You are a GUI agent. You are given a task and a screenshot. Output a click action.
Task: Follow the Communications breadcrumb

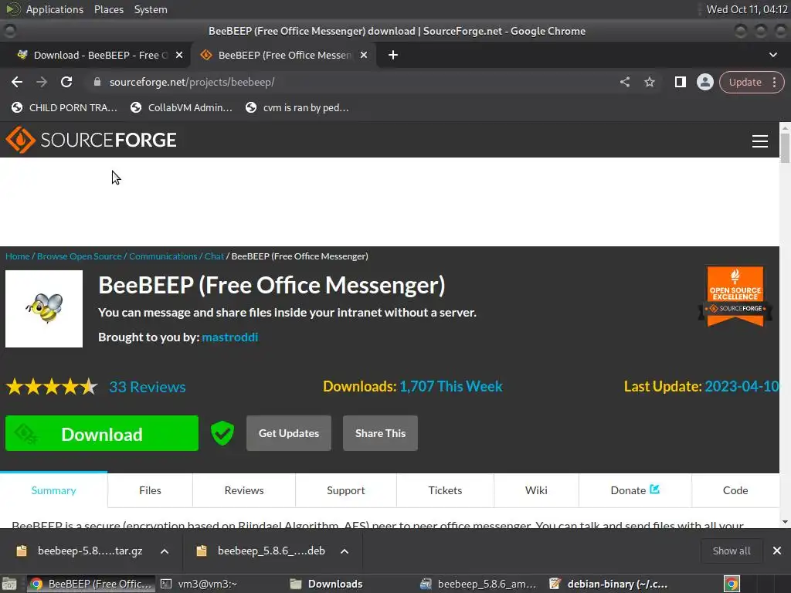(163, 256)
